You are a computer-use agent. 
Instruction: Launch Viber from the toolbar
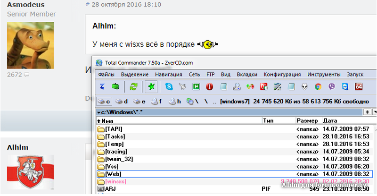332,86
